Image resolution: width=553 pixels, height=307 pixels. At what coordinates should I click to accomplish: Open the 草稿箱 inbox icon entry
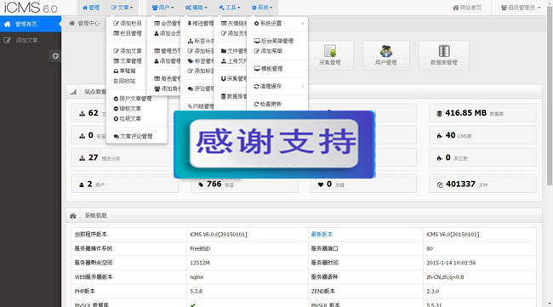coord(116,71)
